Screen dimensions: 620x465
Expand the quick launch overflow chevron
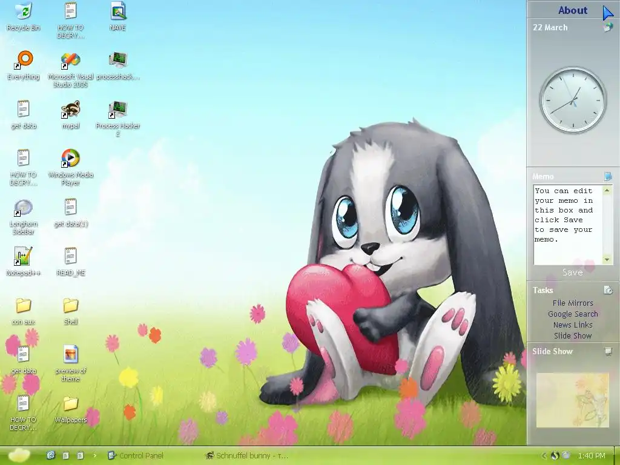click(x=95, y=455)
